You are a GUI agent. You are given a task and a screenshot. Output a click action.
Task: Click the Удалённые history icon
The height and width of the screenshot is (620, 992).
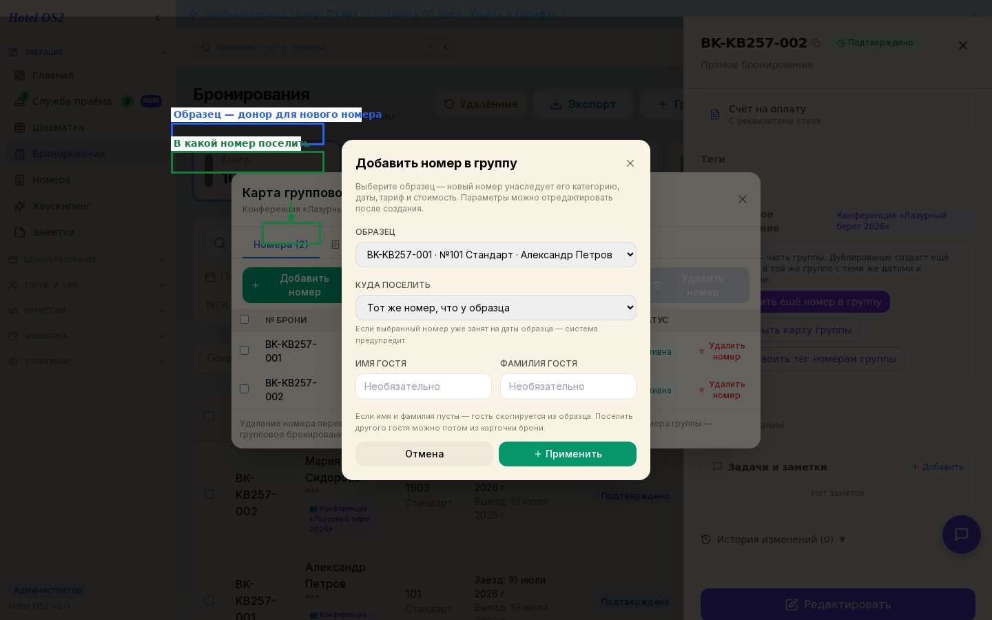point(449,104)
